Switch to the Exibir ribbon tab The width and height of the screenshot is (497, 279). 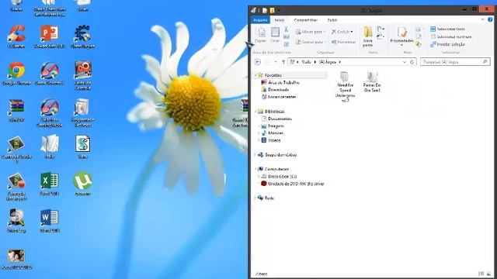tap(332, 20)
